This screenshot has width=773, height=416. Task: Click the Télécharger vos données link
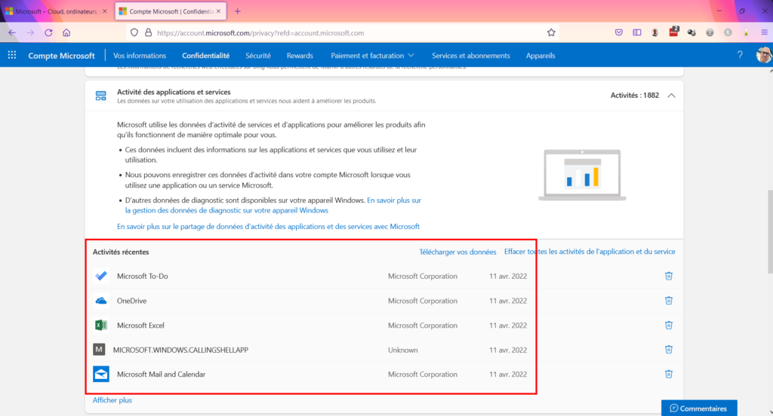pos(457,252)
